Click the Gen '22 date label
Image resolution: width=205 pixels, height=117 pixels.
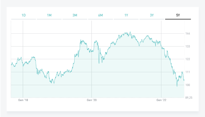click(x=161, y=101)
